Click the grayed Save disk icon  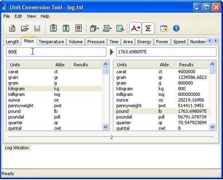point(37,28)
